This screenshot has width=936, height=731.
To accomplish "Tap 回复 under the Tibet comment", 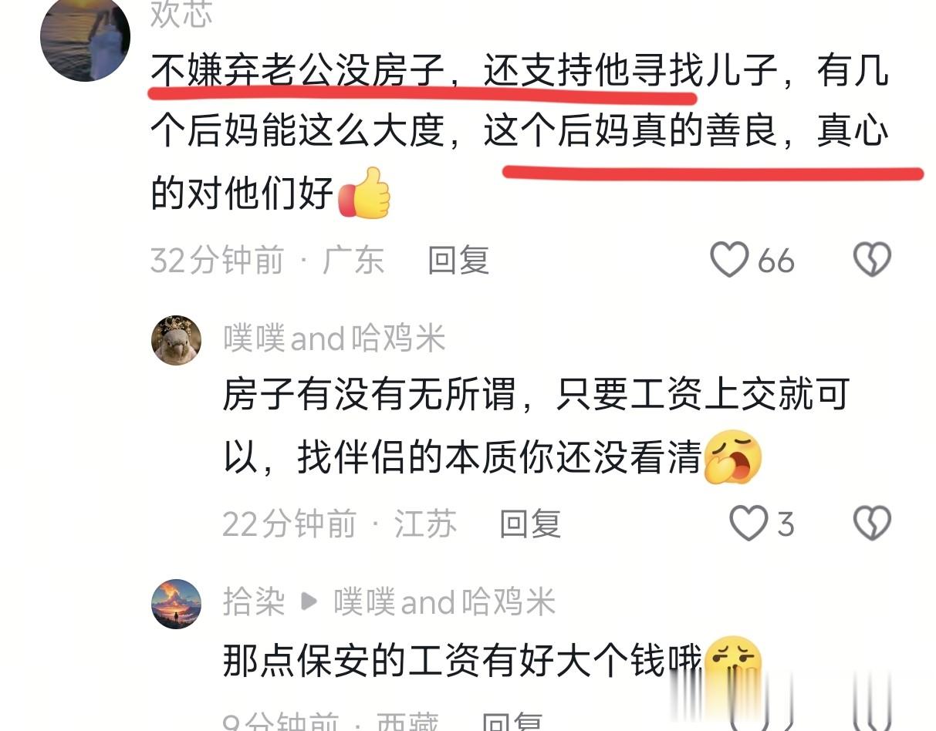I will pyautogui.click(x=512, y=723).
